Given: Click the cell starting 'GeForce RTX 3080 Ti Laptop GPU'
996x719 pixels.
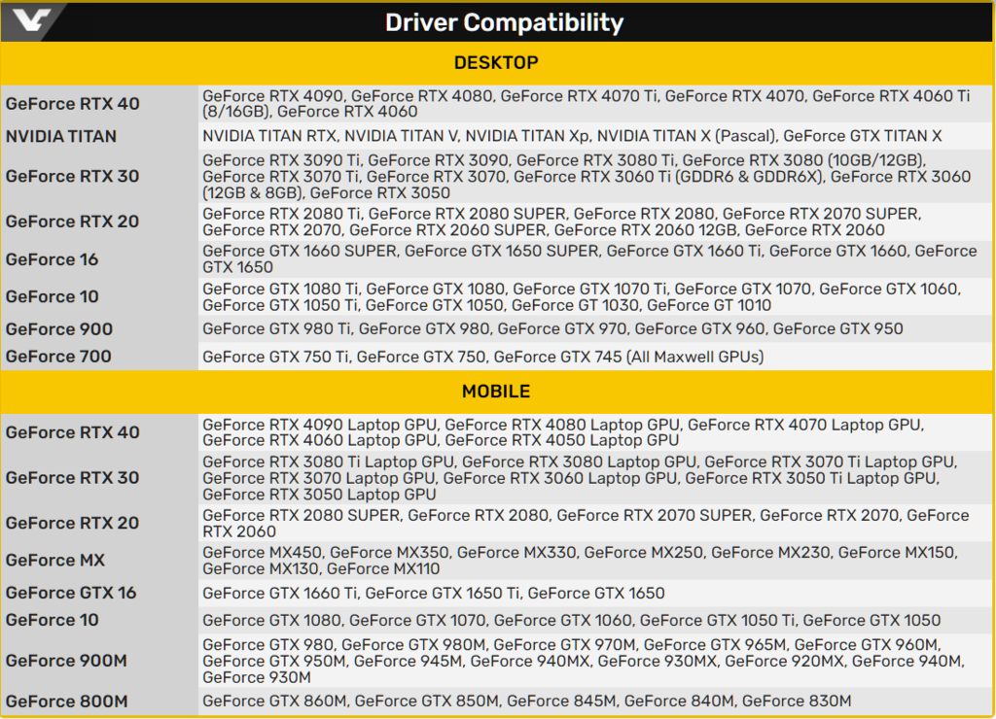Looking at the screenshot, I should point(595,478).
